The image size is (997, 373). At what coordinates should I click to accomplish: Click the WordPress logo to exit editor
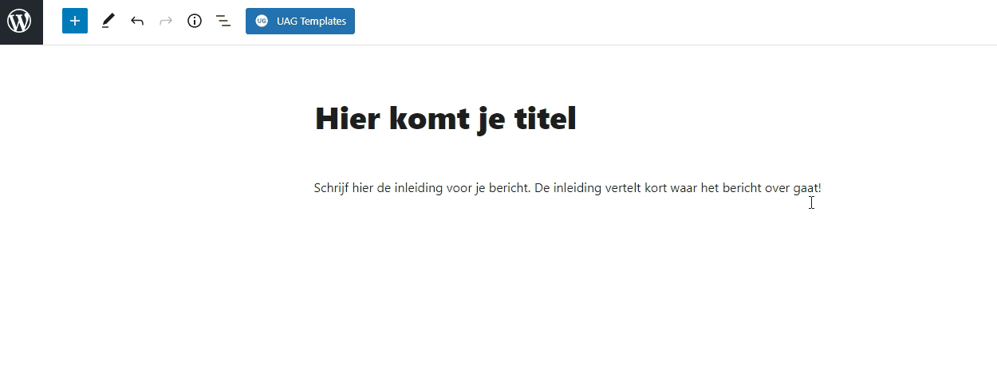19,22
